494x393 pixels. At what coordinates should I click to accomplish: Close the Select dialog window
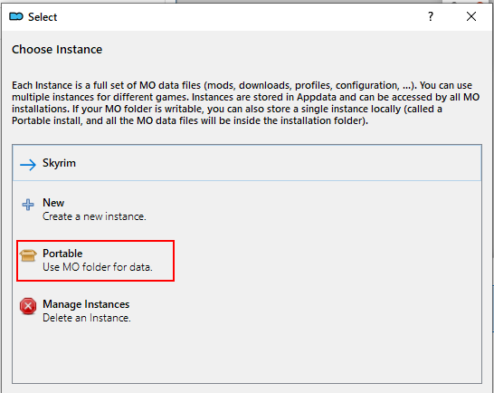point(471,16)
